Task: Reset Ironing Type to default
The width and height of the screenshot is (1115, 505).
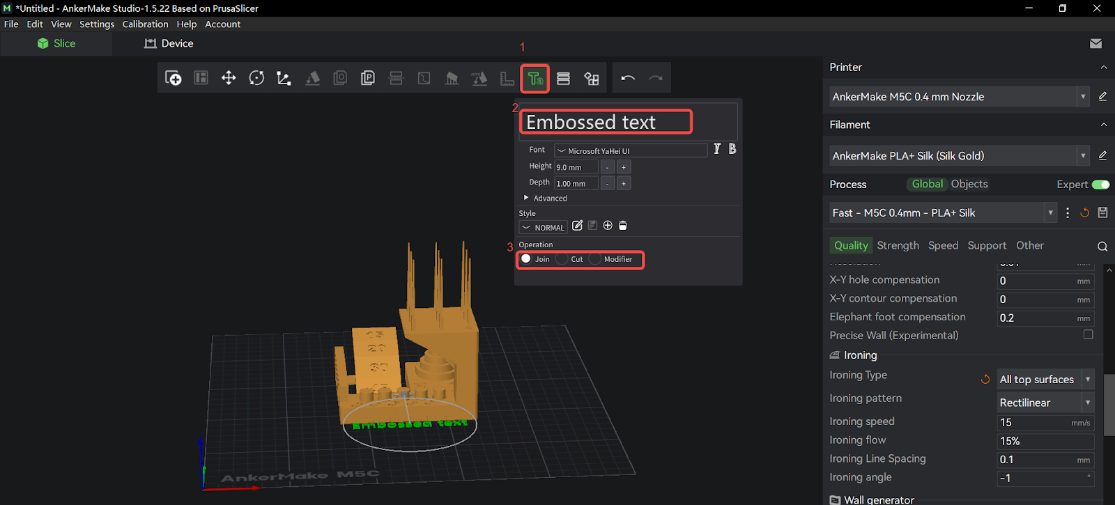Action: tap(985, 380)
